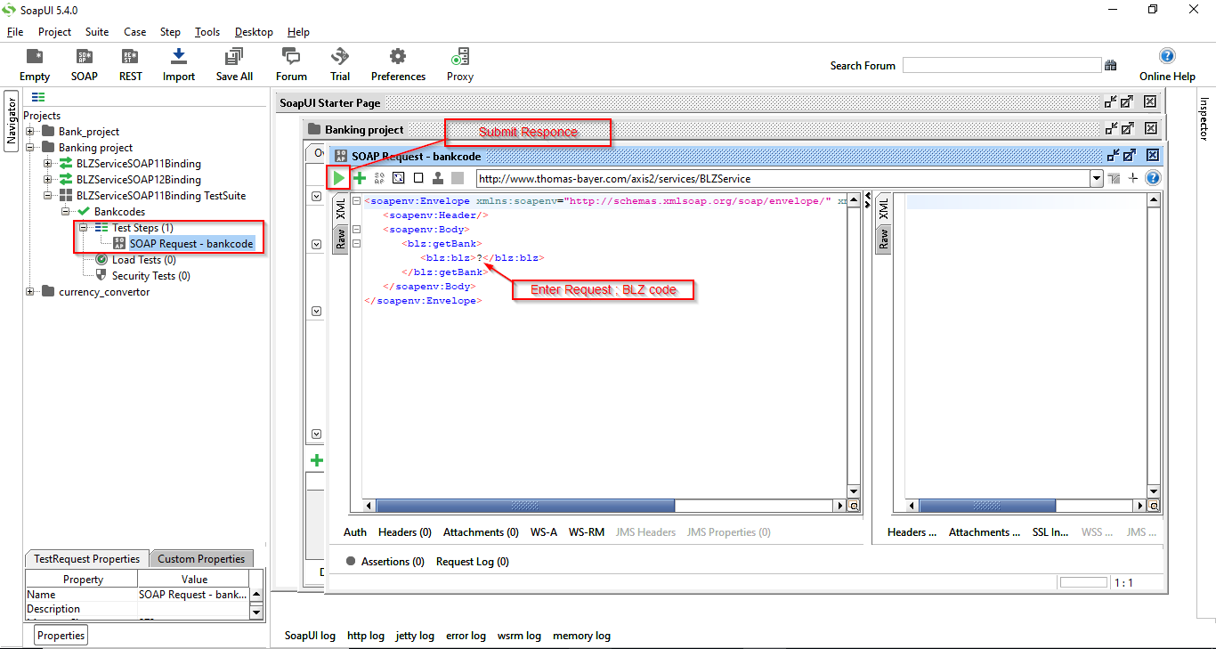Click the recreate request circular arrow icon
This screenshot has width=1216, height=649.
(398, 177)
